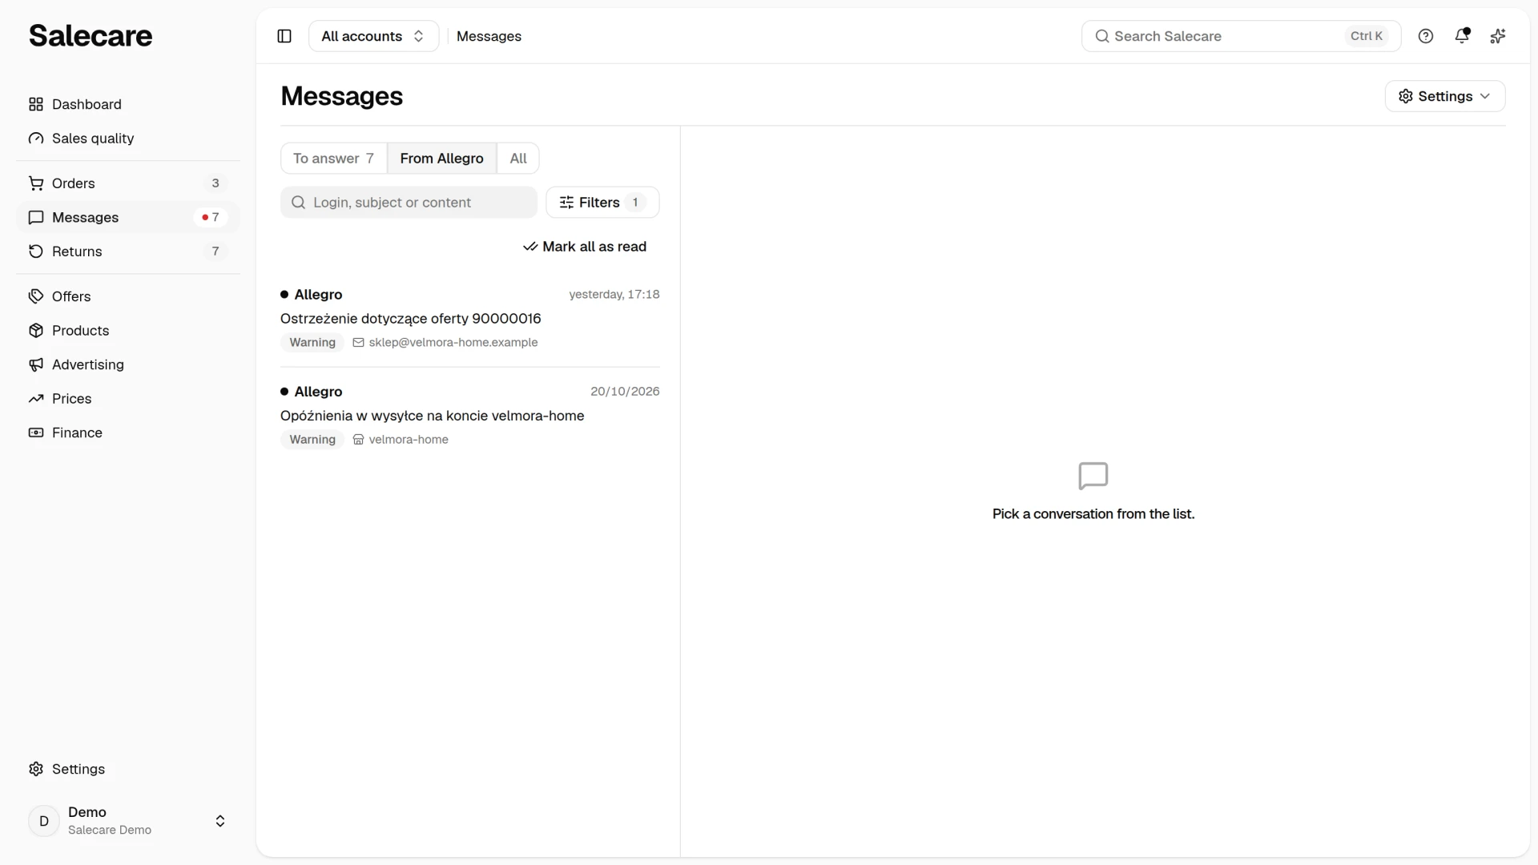Select the From Allegro tab
1538x865 pixels.
click(441, 159)
